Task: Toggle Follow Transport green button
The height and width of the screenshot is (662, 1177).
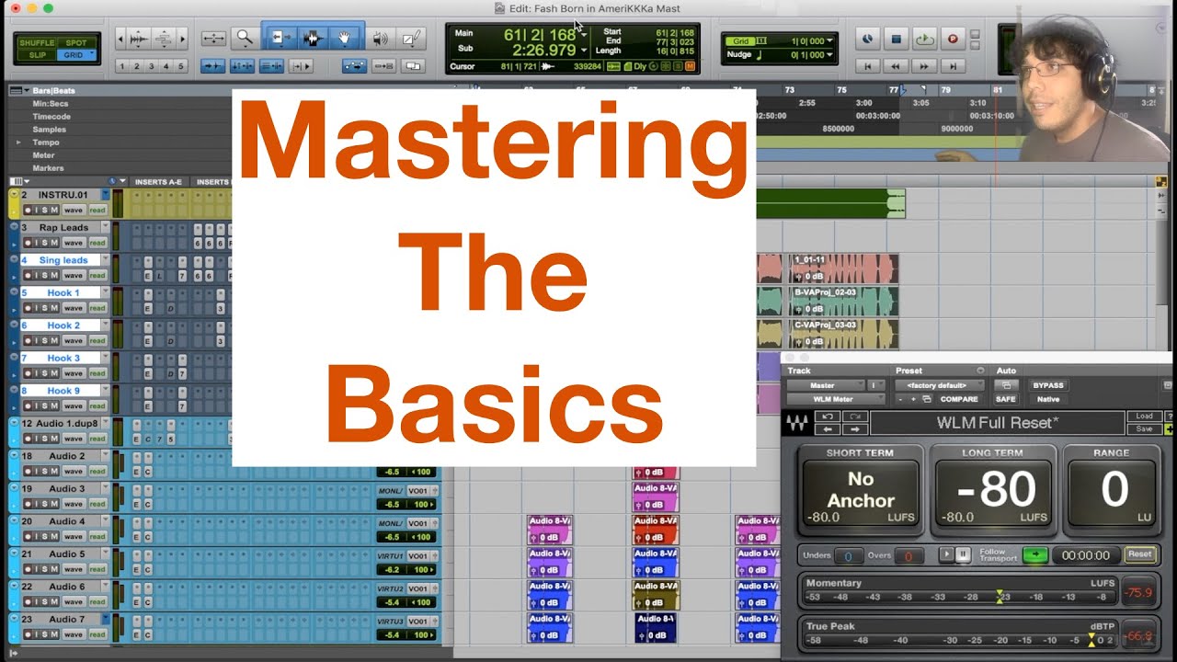Action: pyautogui.click(x=1035, y=555)
